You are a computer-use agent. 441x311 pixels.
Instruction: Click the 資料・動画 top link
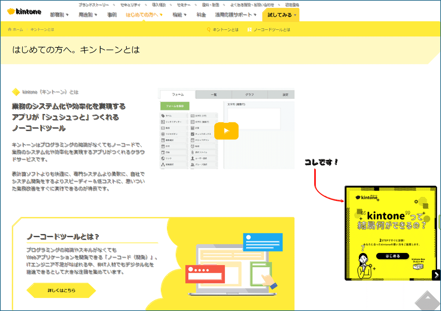(x=211, y=5)
